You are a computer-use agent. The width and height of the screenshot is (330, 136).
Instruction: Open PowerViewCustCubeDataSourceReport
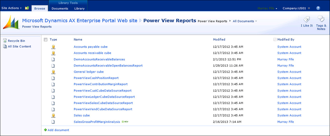103,91
